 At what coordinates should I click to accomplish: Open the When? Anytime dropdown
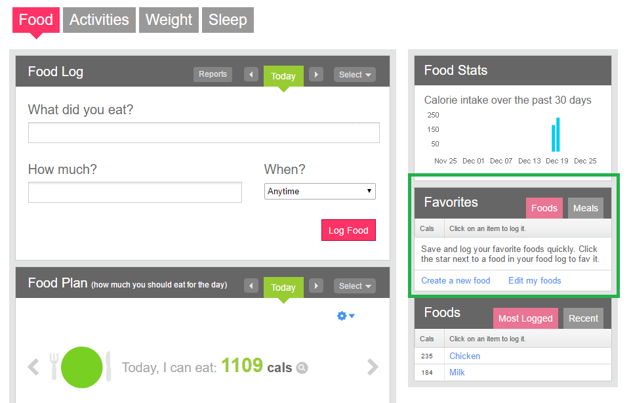pos(320,192)
